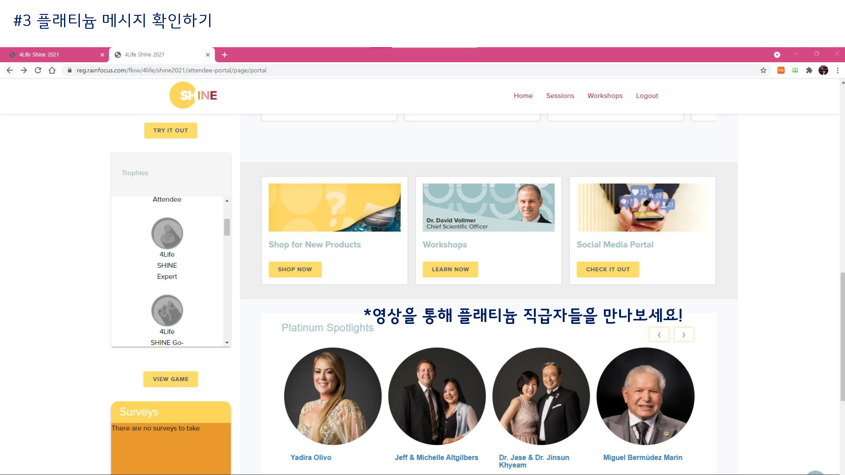Open the green extension icon in toolbar

tap(795, 70)
